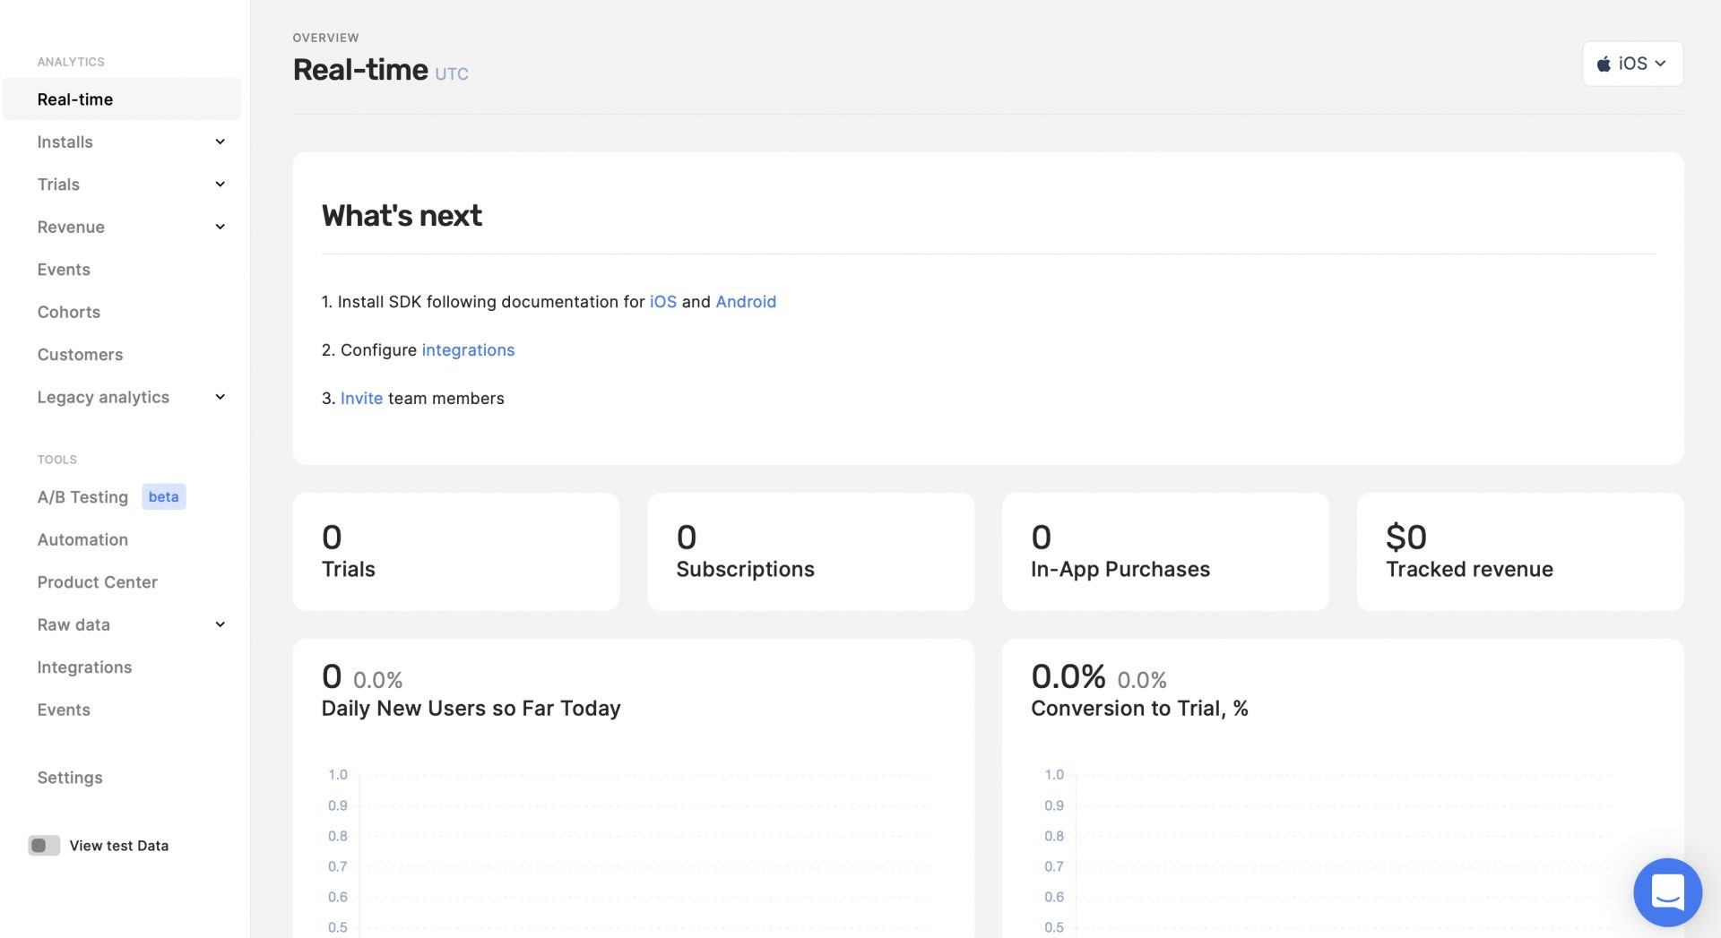
Task: Select Automation in the Tools section
Action: 82,539
